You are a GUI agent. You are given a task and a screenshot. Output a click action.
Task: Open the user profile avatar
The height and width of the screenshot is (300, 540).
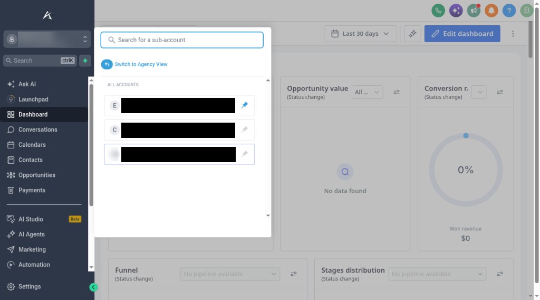[527, 11]
